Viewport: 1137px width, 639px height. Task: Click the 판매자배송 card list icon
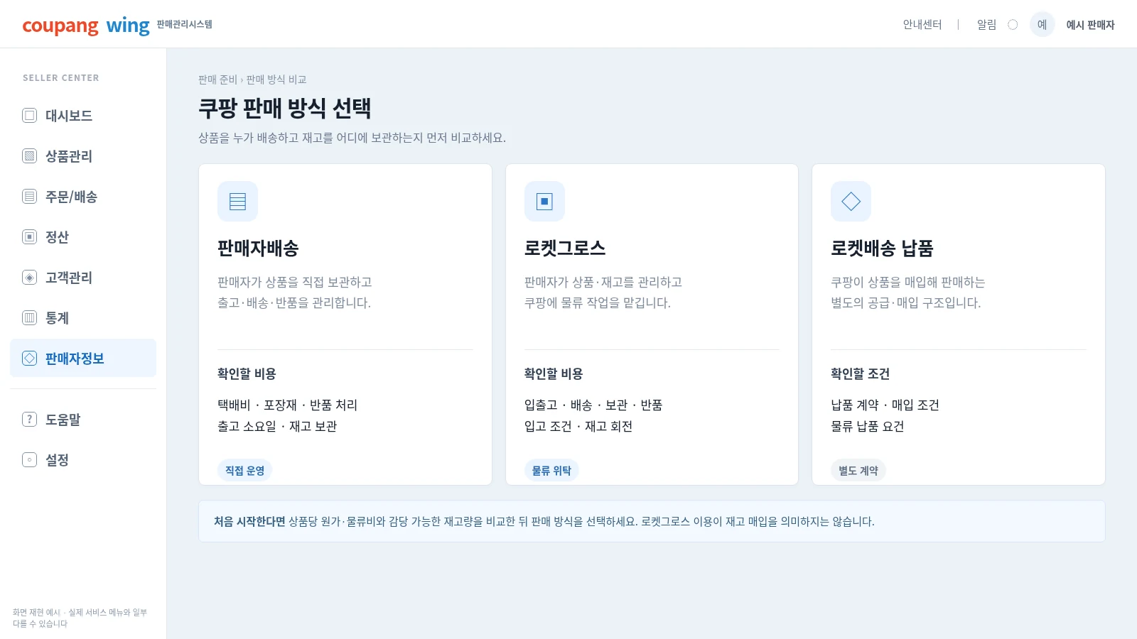[x=237, y=201]
